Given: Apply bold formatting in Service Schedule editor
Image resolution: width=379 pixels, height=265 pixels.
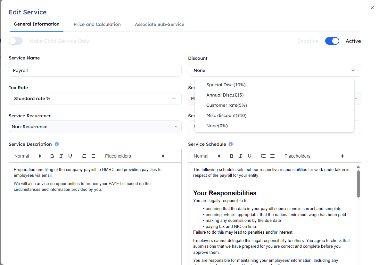Looking at the screenshot, I should pyautogui.click(x=231, y=156).
